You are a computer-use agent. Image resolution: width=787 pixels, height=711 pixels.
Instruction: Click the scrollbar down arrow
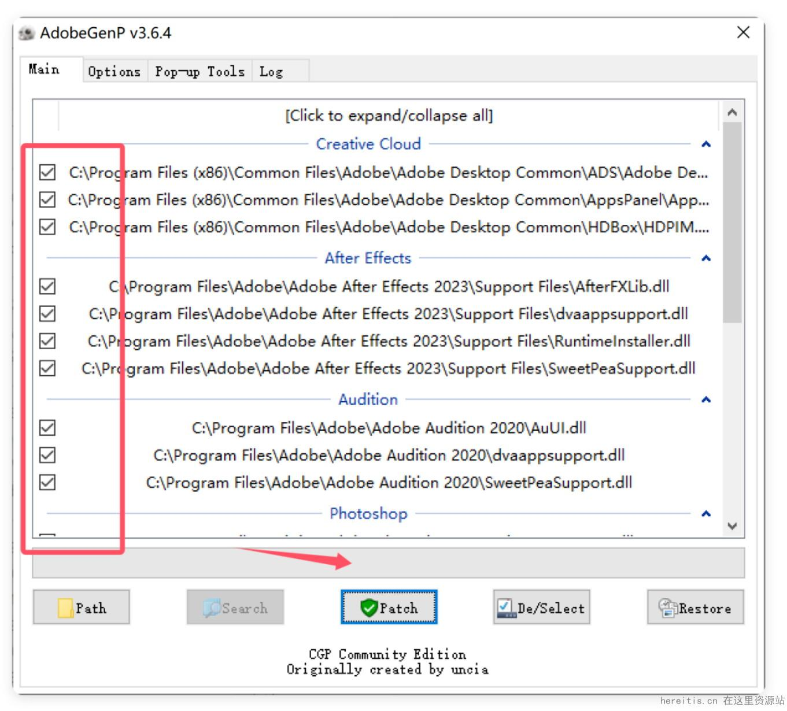tap(732, 526)
